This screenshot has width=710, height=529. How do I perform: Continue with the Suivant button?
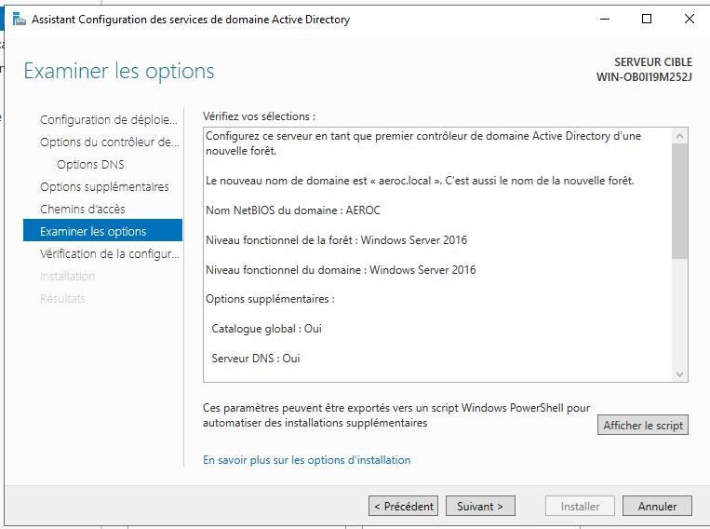tap(480, 507)
